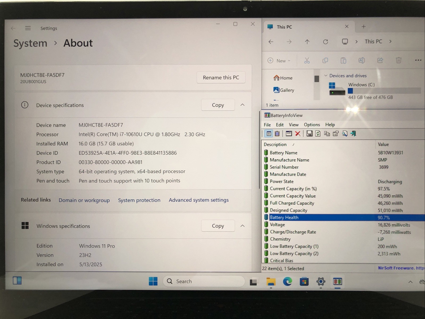Open the Widgets icon on the taskbar
425x319 pixels.
[x=17, y=281]
